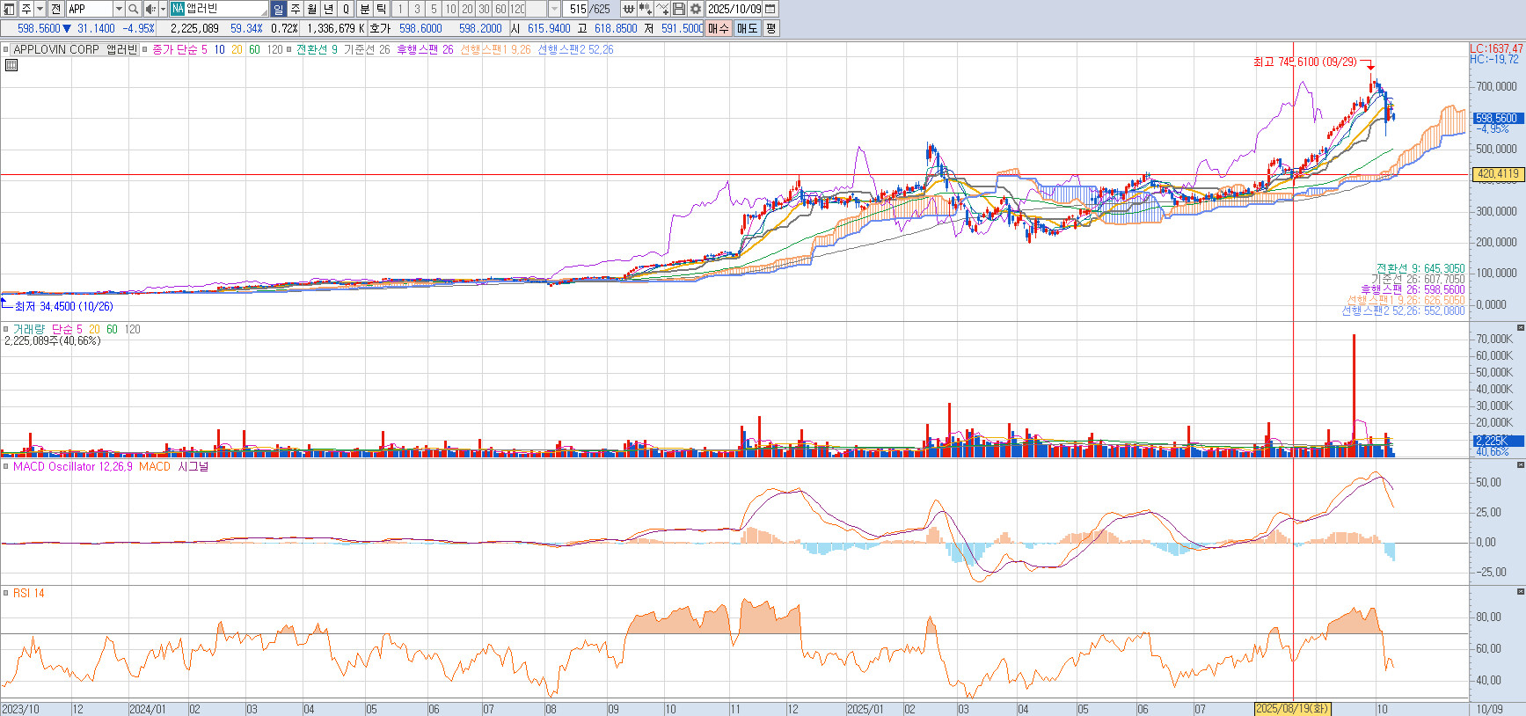Screen dimensions: 1526x716
Task: Click the magnifier stock search icon
Action: coord(133,9)
